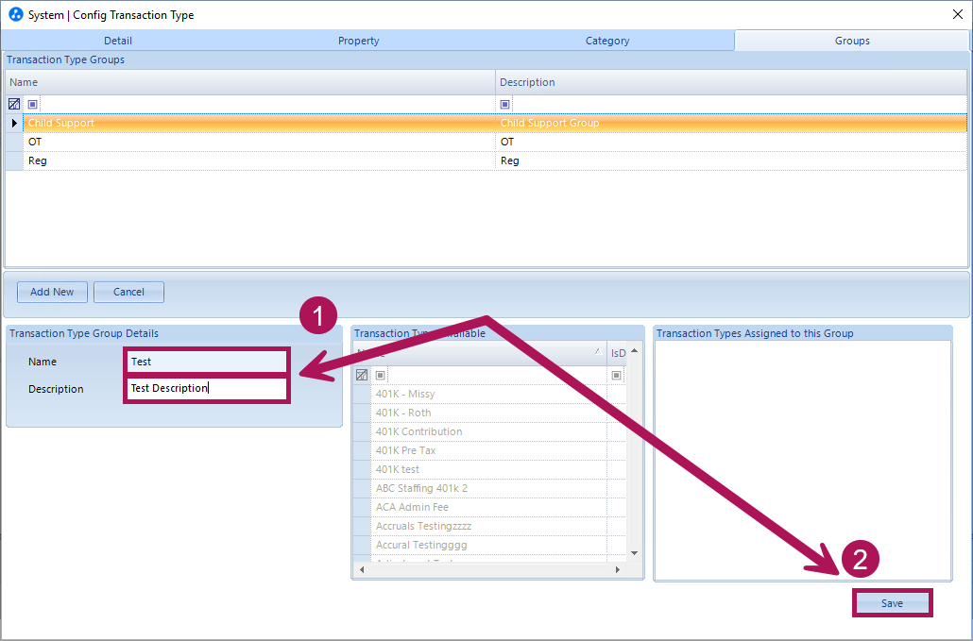Click the Child Support row indicator arrow
Screen dimensions: 973x641
click(x=14, y=123)
